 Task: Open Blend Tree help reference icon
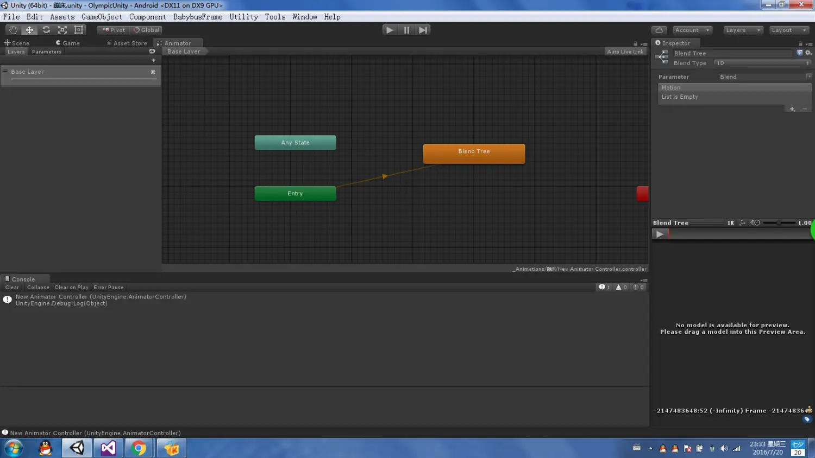click(x=799, y=53)
